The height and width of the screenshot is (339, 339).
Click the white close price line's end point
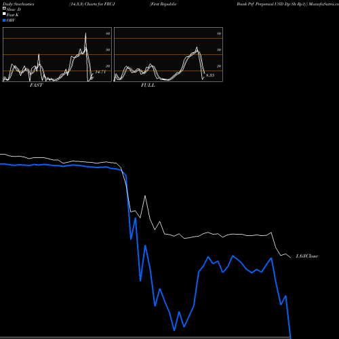(x=291, y=258)
